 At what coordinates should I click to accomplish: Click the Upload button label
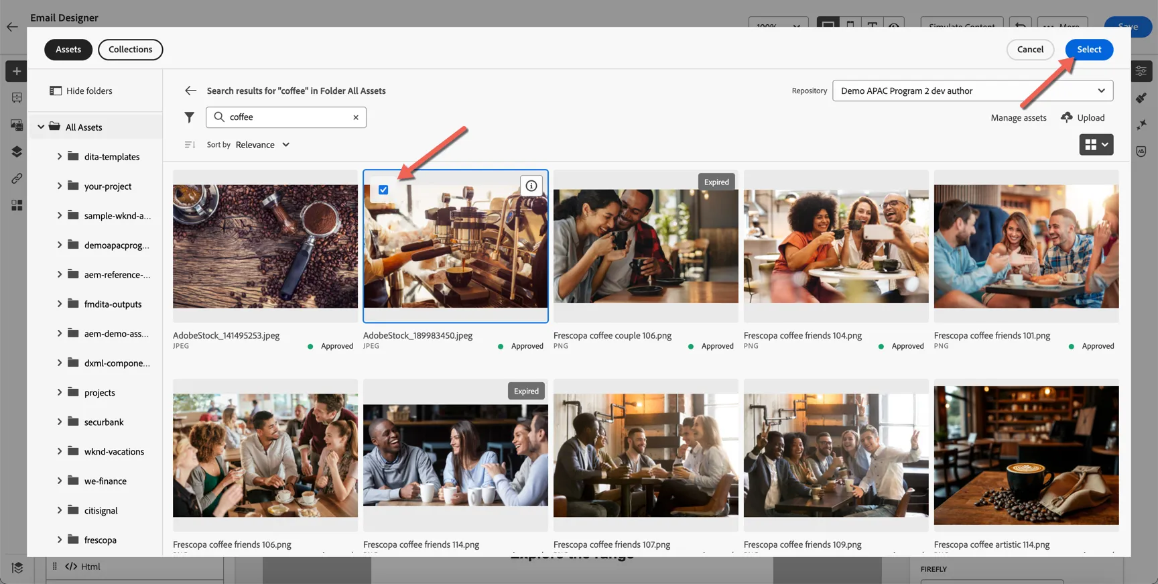click(x=1091, y=118)
